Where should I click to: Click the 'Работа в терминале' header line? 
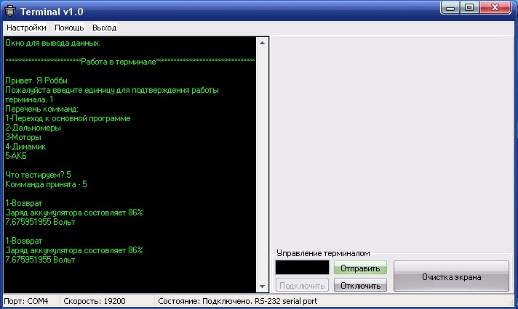click(130, 62)
